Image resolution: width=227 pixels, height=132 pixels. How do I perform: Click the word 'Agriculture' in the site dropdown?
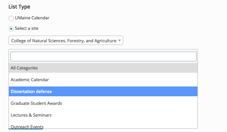coord(105,41)
